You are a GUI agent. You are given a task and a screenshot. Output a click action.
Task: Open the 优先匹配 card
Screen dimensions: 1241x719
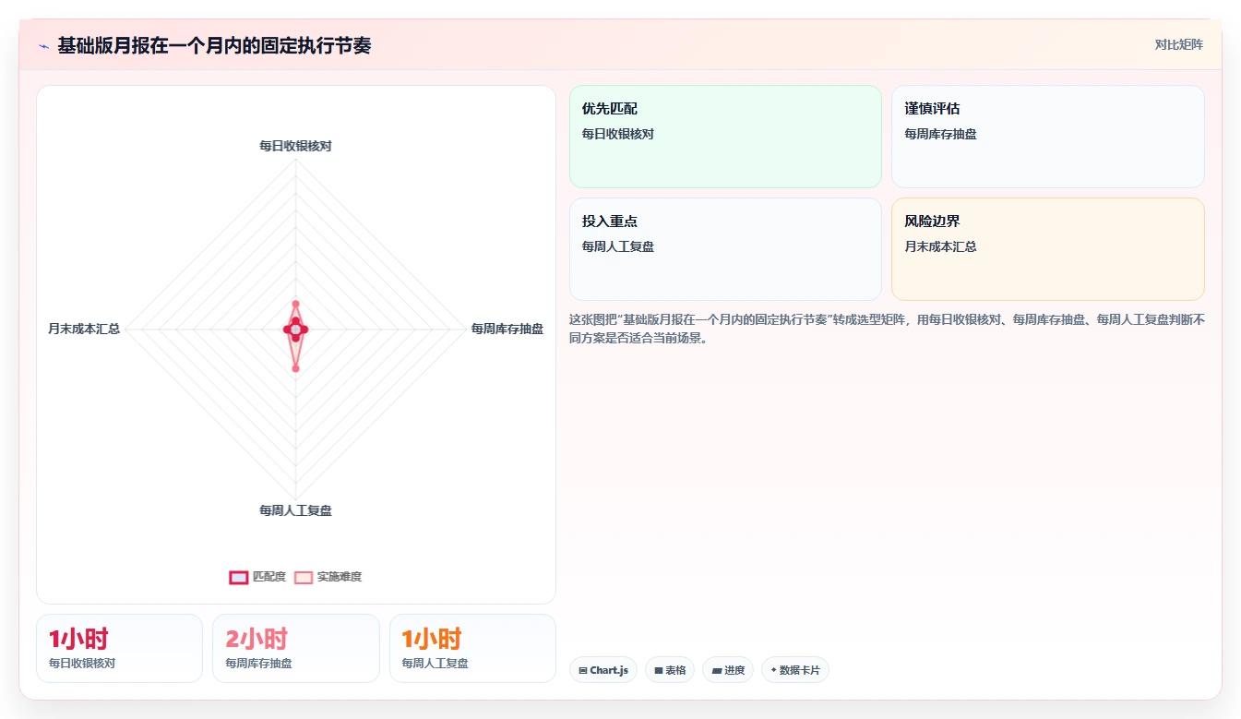(x=725, y=137)
